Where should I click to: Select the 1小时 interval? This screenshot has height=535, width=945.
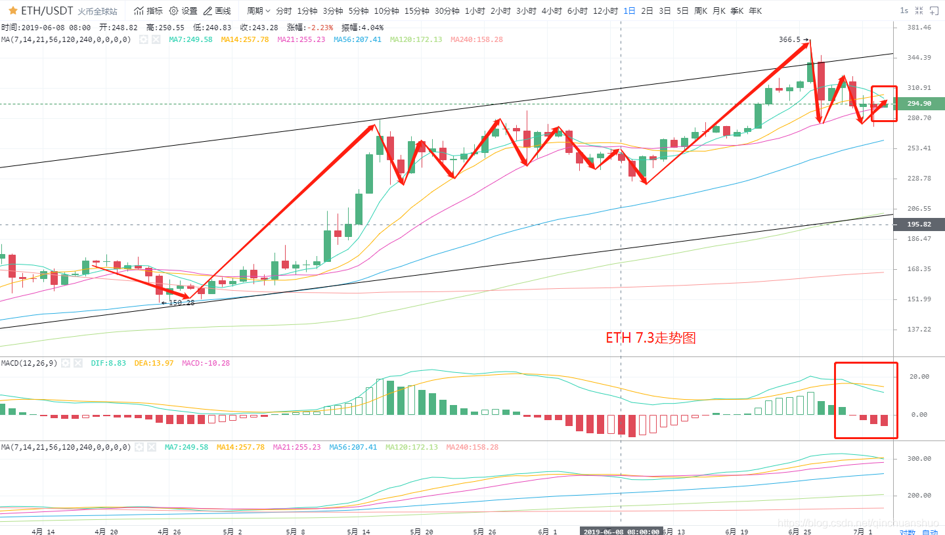click(475, 11)
